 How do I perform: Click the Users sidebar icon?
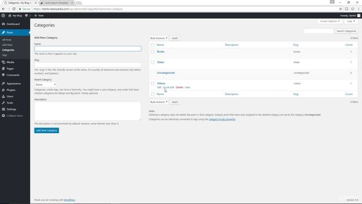point(3,96)
